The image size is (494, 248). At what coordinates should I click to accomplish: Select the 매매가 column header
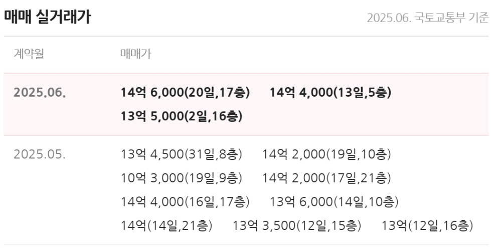(x=136, y=54)
